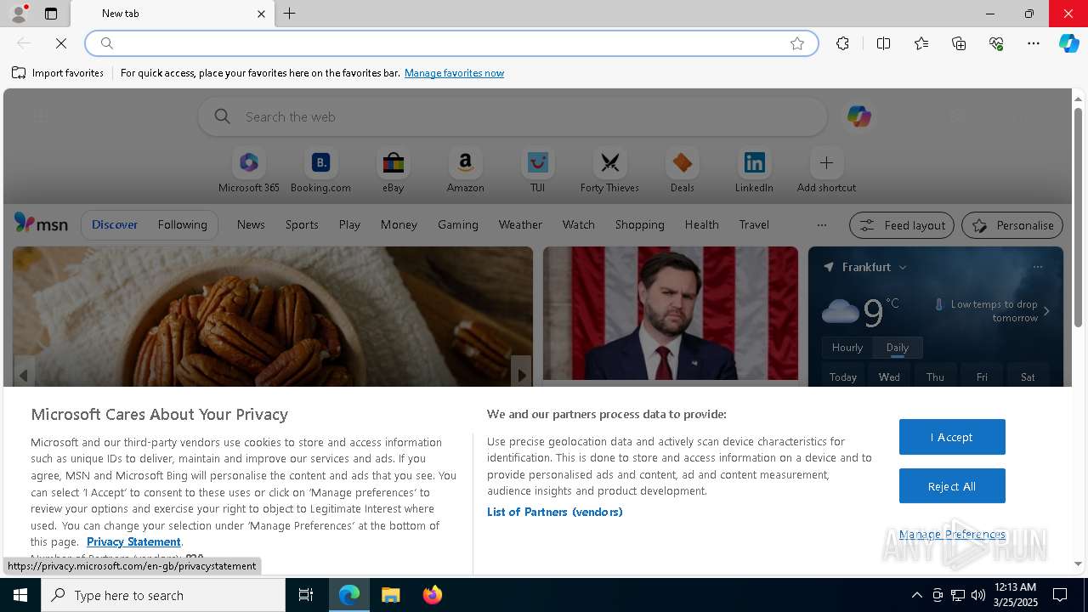This screenshot has width=1088, height=612.
Task: Click Add shortcut plus tile
Action: click(826, 170)
